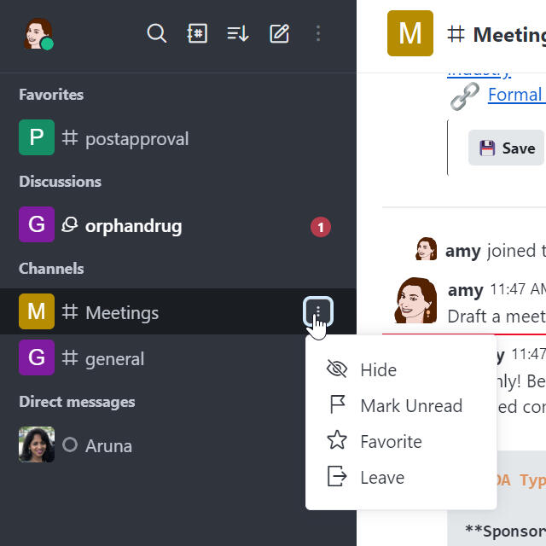Click the create new pencil icon
546x546 pixels.
tap(279, 33)
